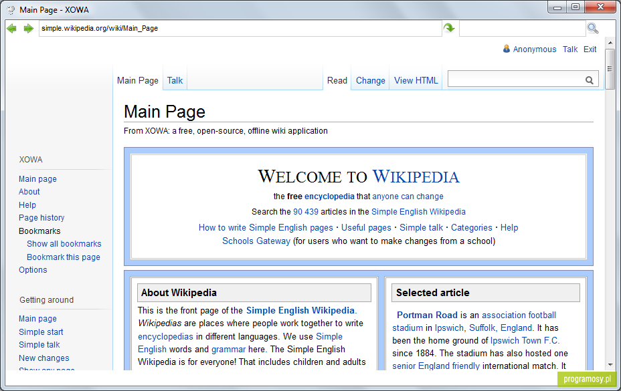
Task: Open Simple talk link in welcome box
Action: click(x=421, y=227)
